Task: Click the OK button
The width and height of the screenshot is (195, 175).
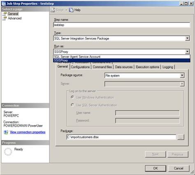Action: 156,168
